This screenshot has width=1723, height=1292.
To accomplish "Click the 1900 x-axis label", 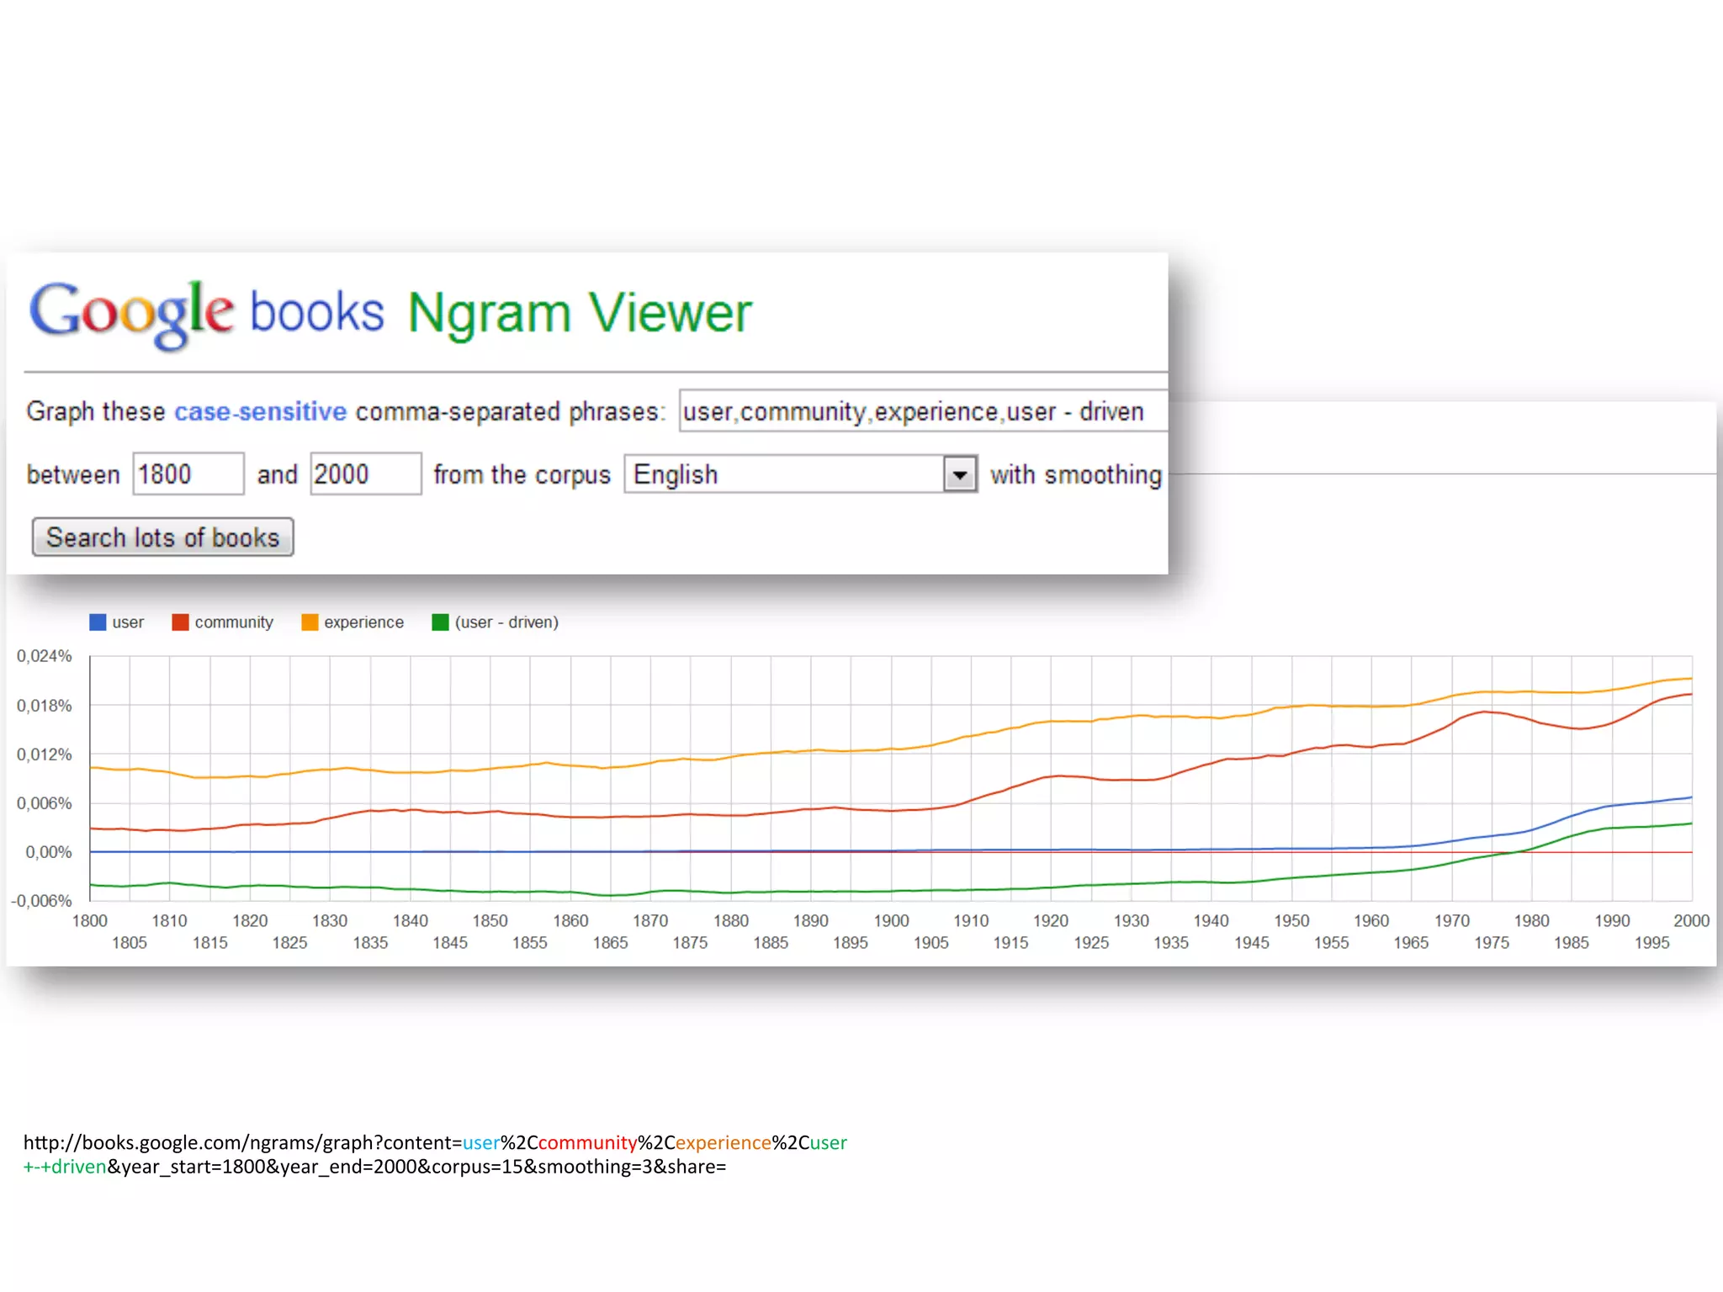I will pyautogui.click(x=891, y=921).
